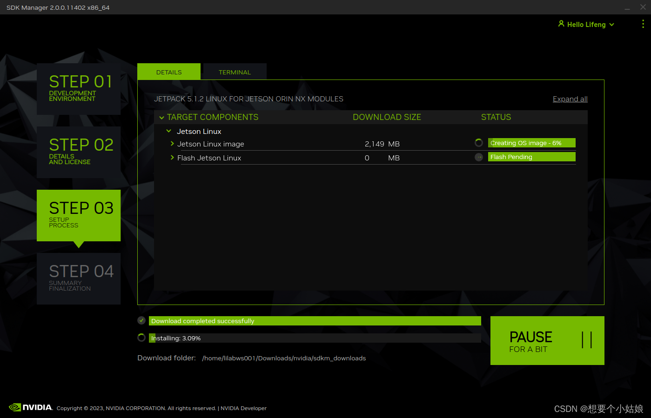The height and width of the screenshot is (418, 651).
Task: Click the pause bars icon
Action: (587, 340)
